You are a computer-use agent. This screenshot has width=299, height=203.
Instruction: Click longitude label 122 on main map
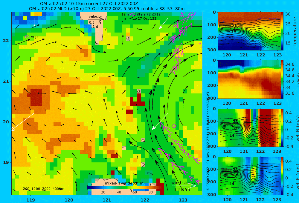145,200
